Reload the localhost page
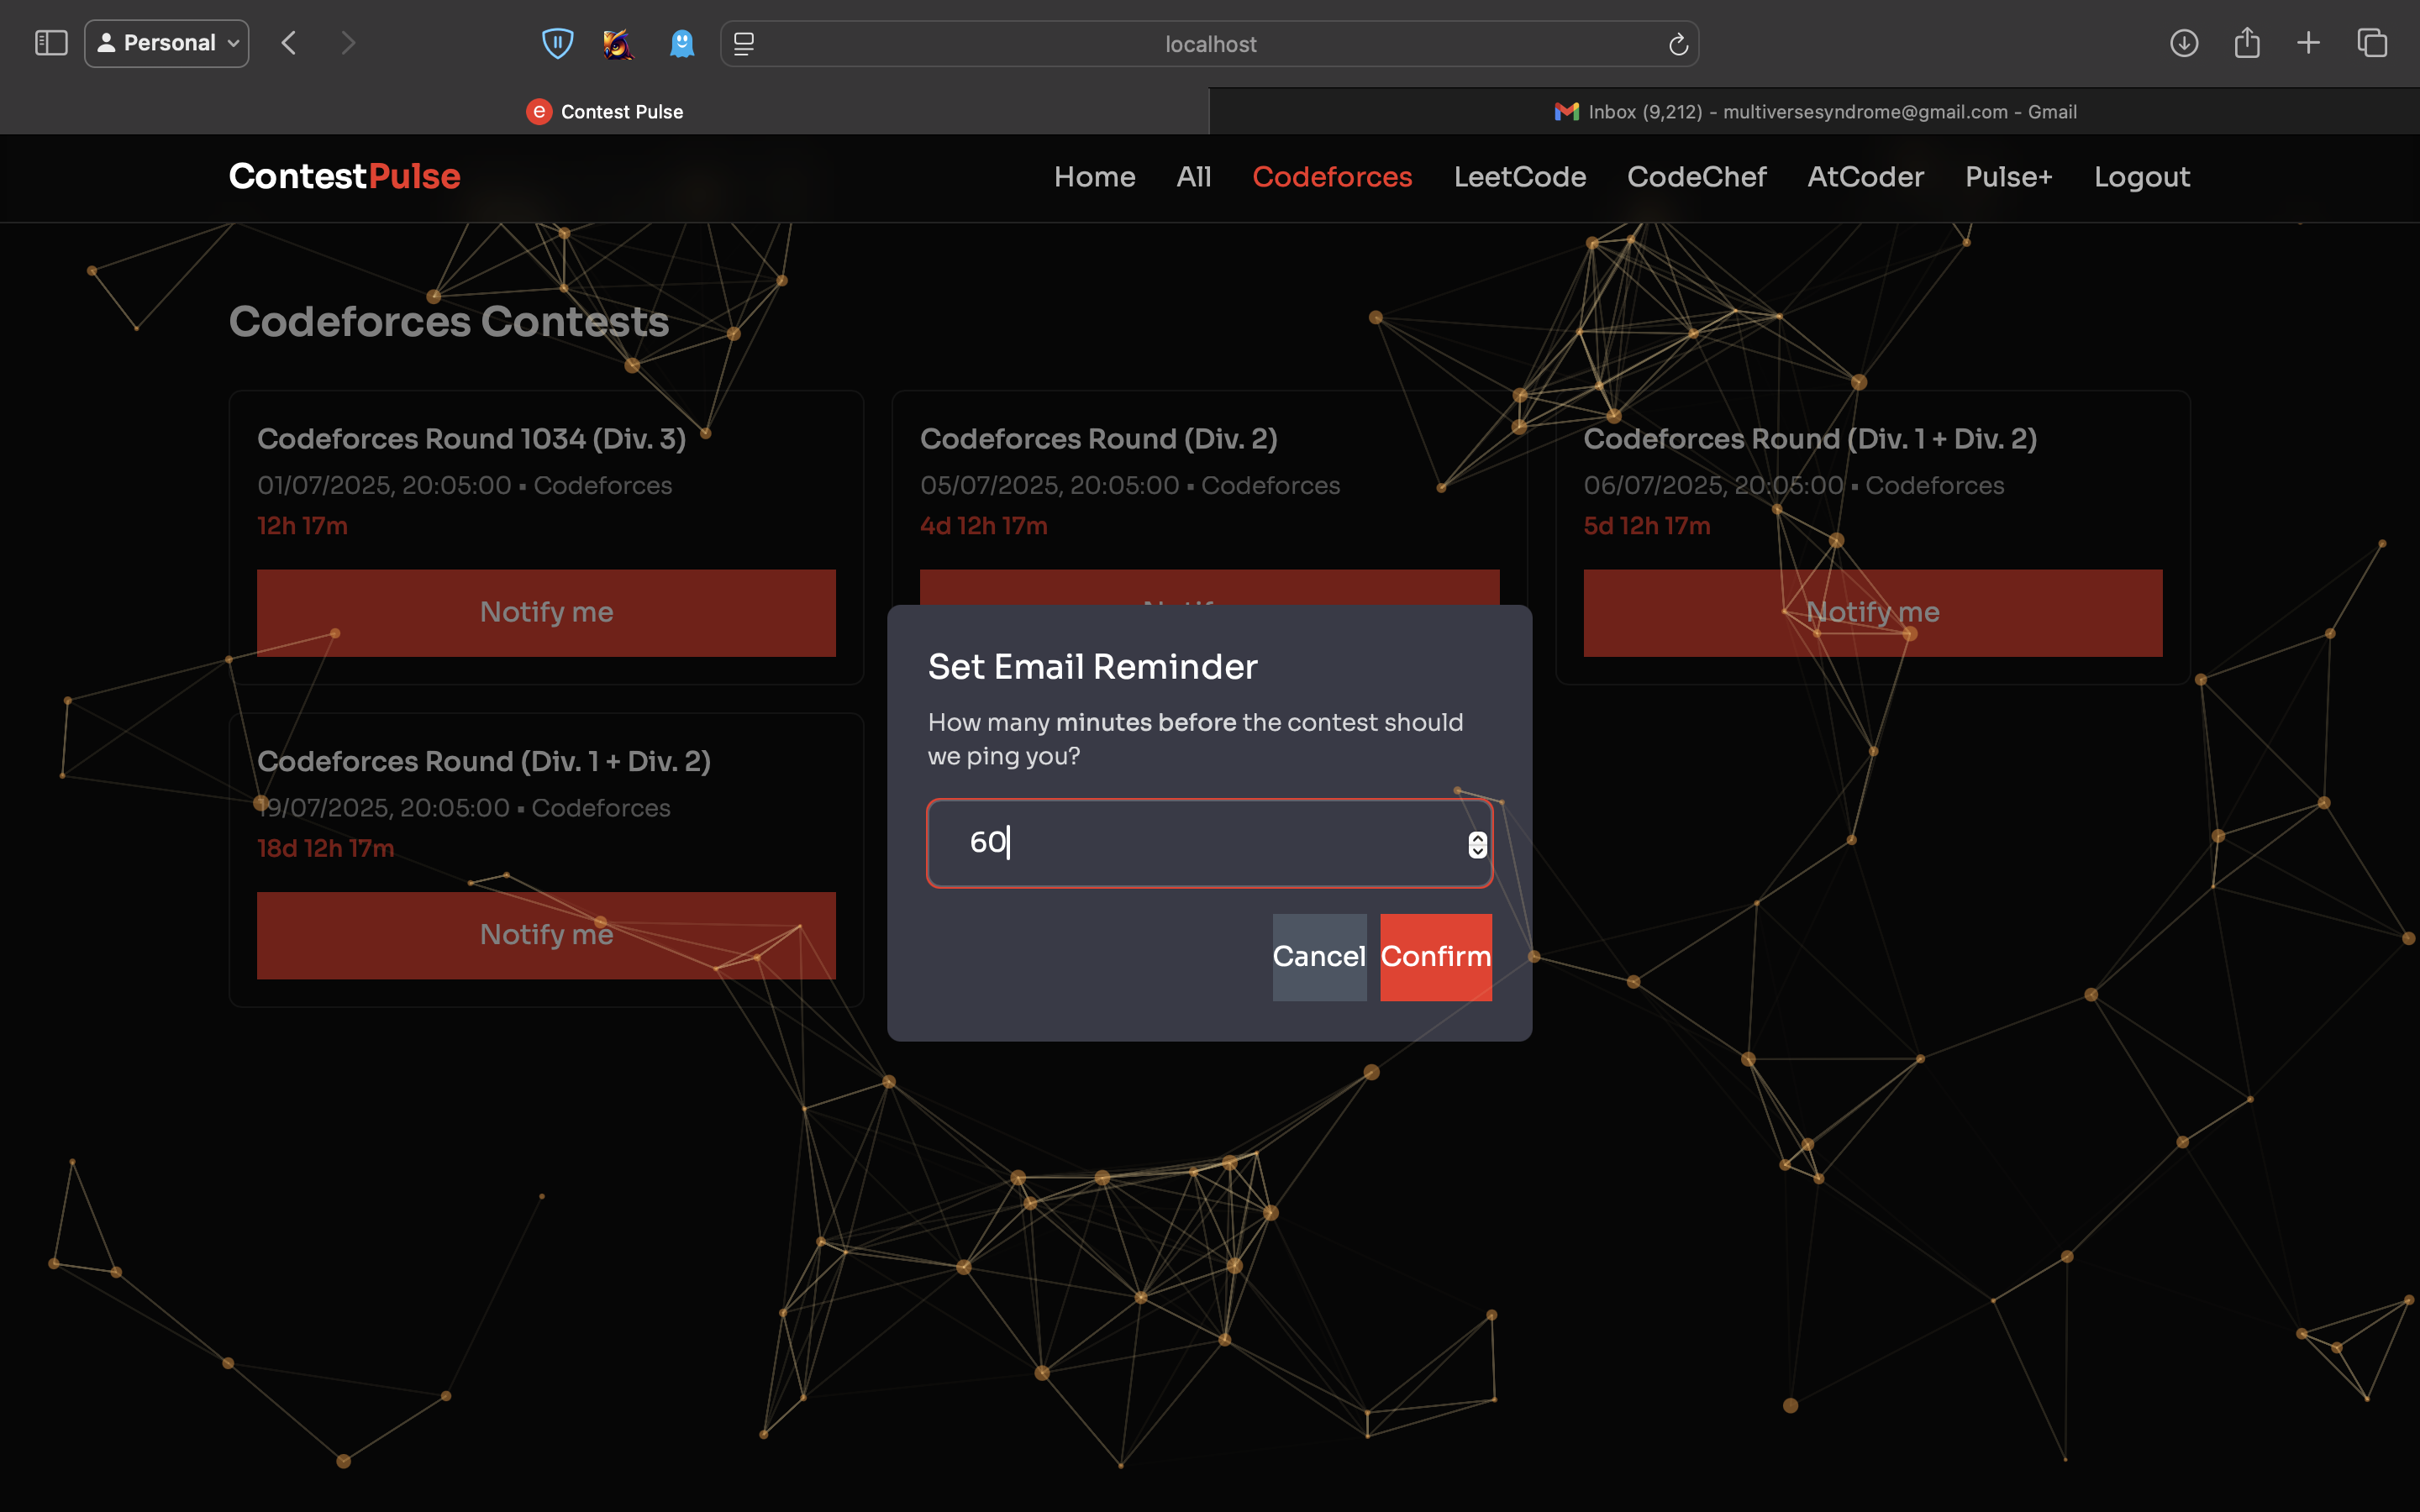Screen dimensions: 2420x1512 [1678, 44]
